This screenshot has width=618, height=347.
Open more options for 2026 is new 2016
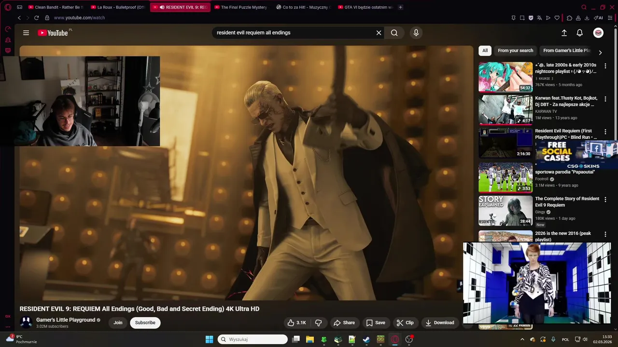tap(605, 234)
